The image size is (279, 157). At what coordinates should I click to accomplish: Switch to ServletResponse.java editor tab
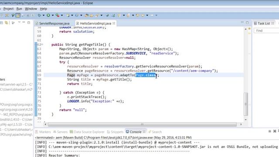pyautogui.click(x=52, y=23)
